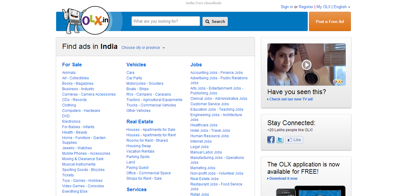Screen dimensions: 407x196
Task: Open Paying Guest listings
Action: click(138, 168)
